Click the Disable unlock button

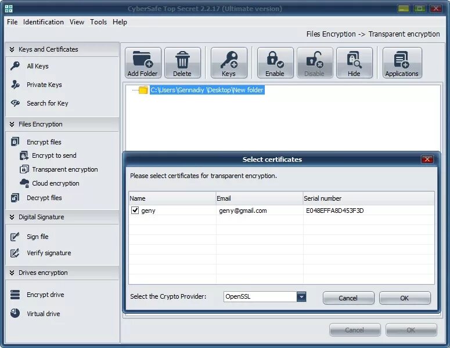click(315, 63)
